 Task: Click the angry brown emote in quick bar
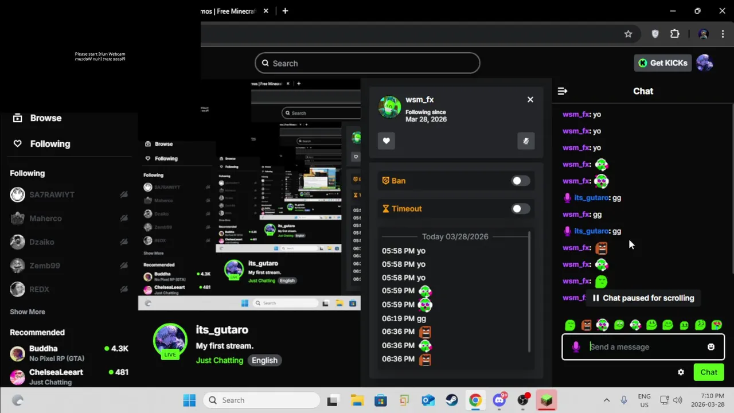(x=586, y=325)
